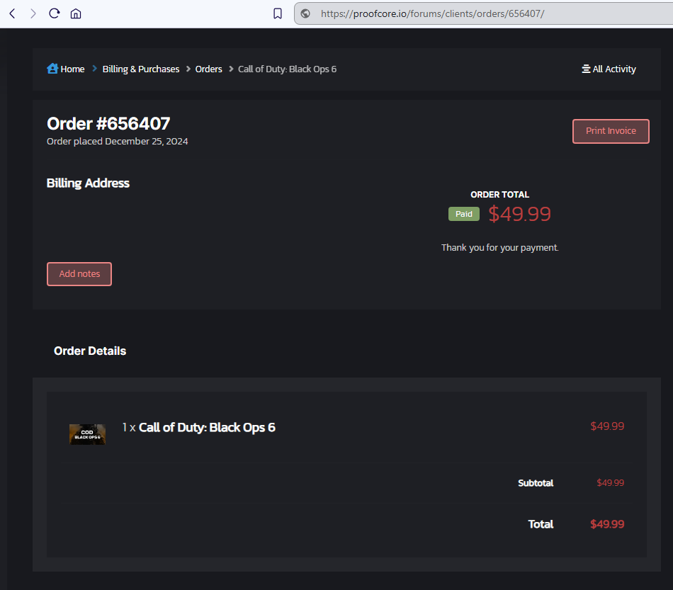Open the COD Black Ops 6 product thumbnail
This screenshot has width=673, height=590.
tap(88, 434)
